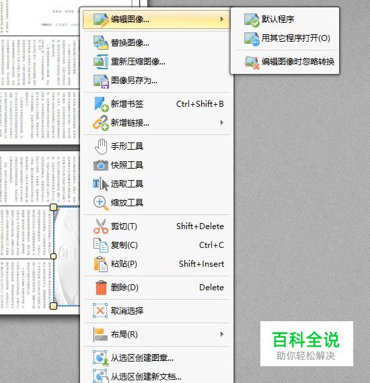Choose 选取工具 menu entry

(x=157, y=184)
